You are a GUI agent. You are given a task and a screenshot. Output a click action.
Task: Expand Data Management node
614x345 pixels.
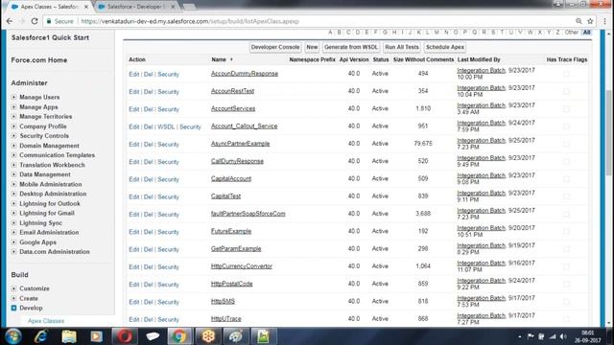click(13, 174)
